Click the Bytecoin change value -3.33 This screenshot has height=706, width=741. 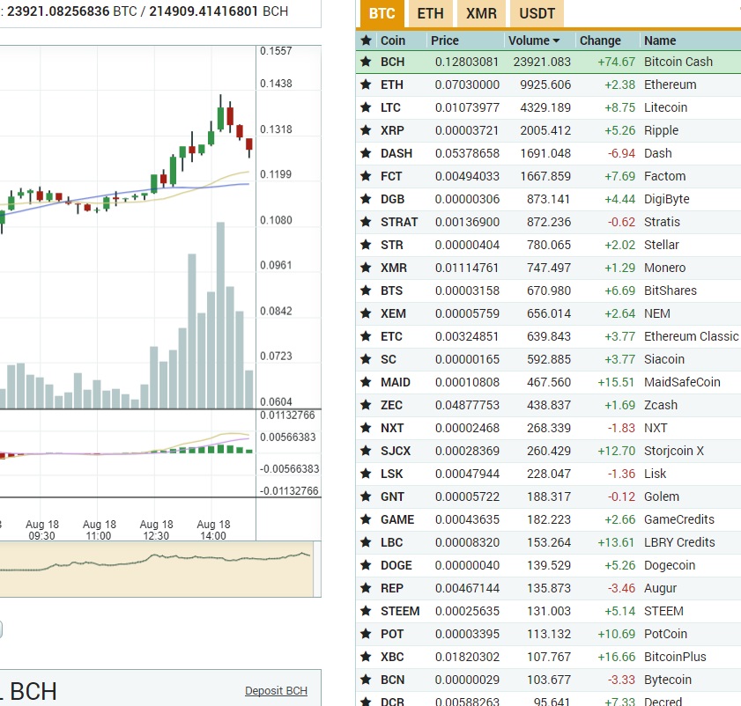(621, 680)
